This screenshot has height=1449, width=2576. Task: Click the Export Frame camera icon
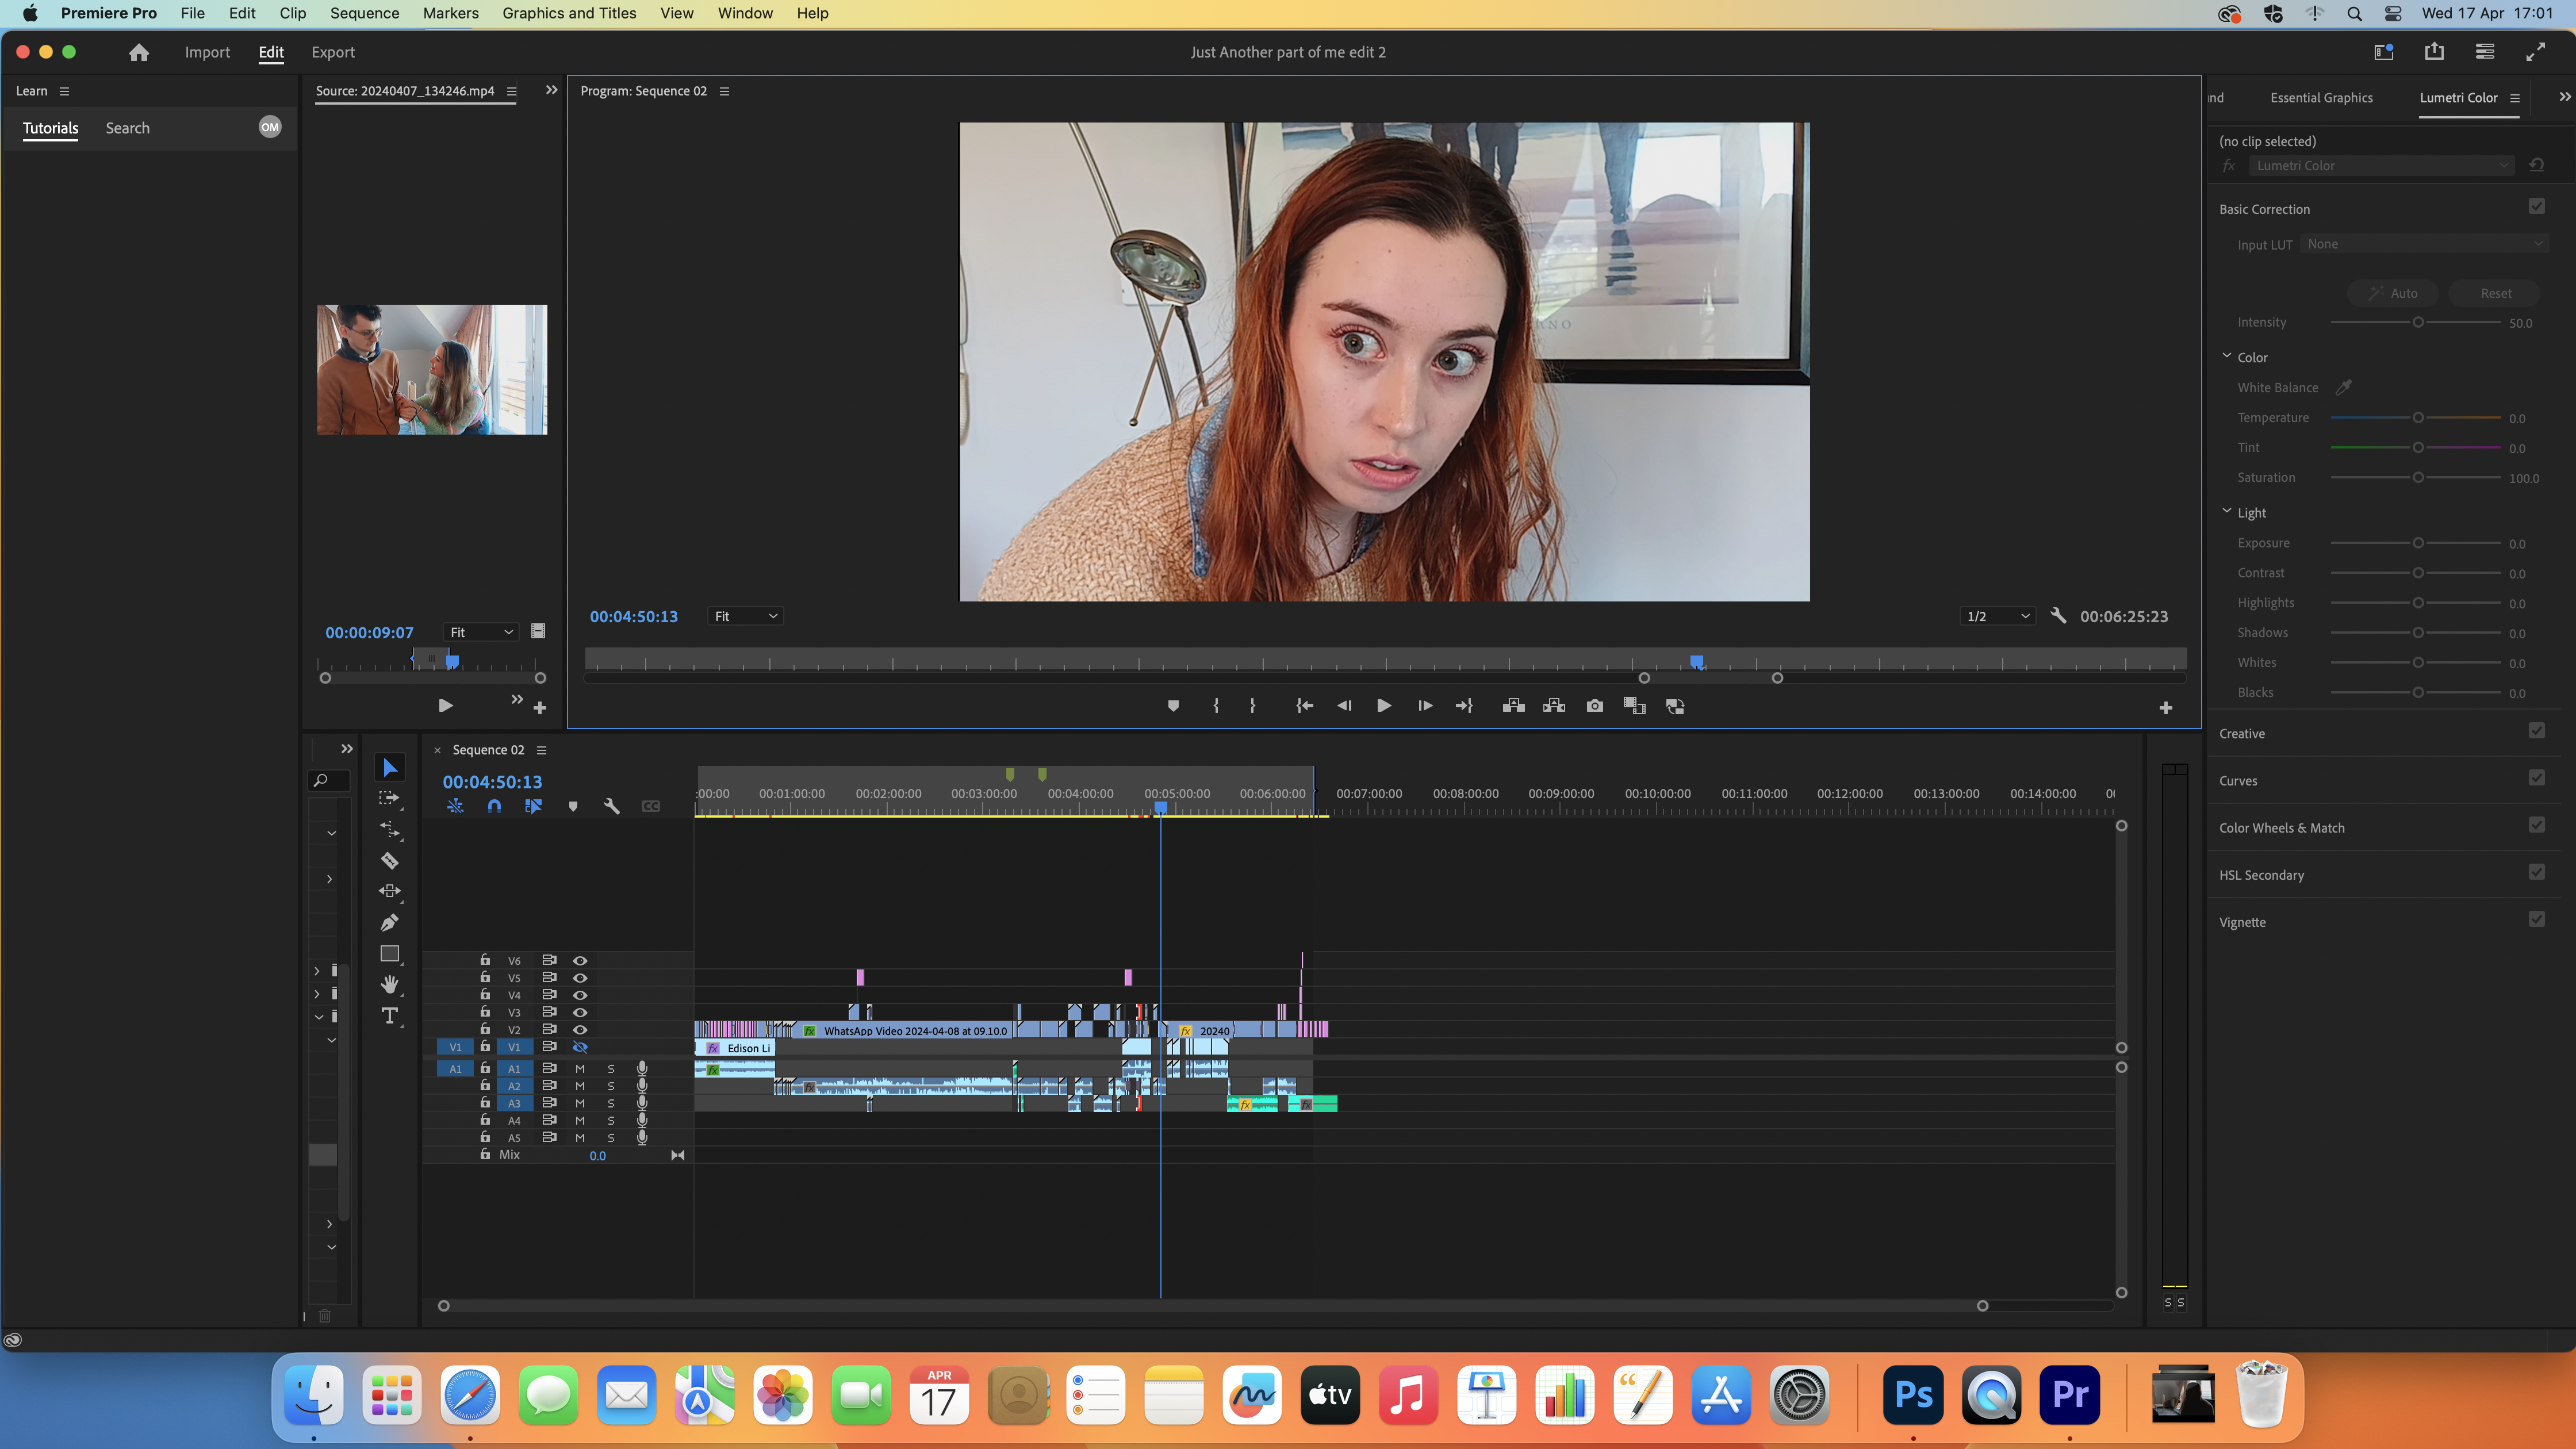click(x=1594, y=706)
